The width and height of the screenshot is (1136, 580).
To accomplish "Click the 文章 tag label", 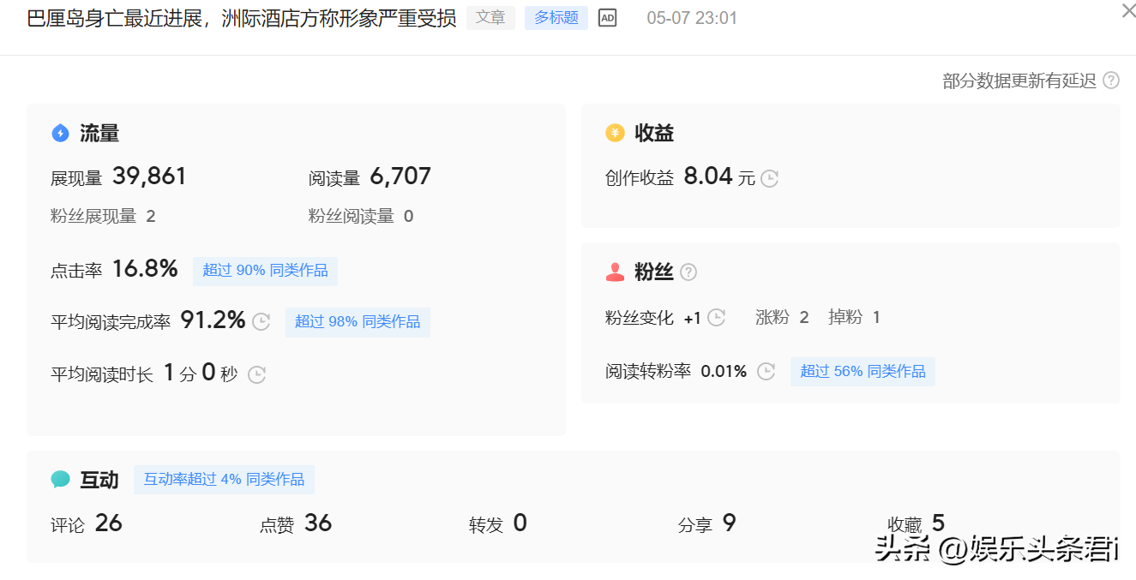I will coord(490,18).
